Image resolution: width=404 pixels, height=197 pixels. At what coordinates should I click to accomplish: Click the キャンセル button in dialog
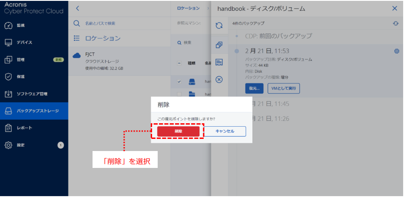tap(225, 131)
